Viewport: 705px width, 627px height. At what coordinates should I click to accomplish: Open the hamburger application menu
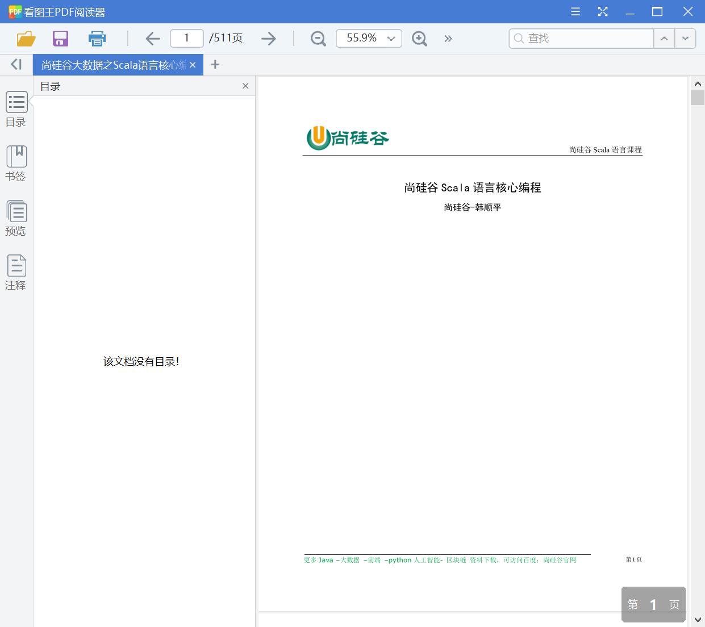click(x=575, y=11)
